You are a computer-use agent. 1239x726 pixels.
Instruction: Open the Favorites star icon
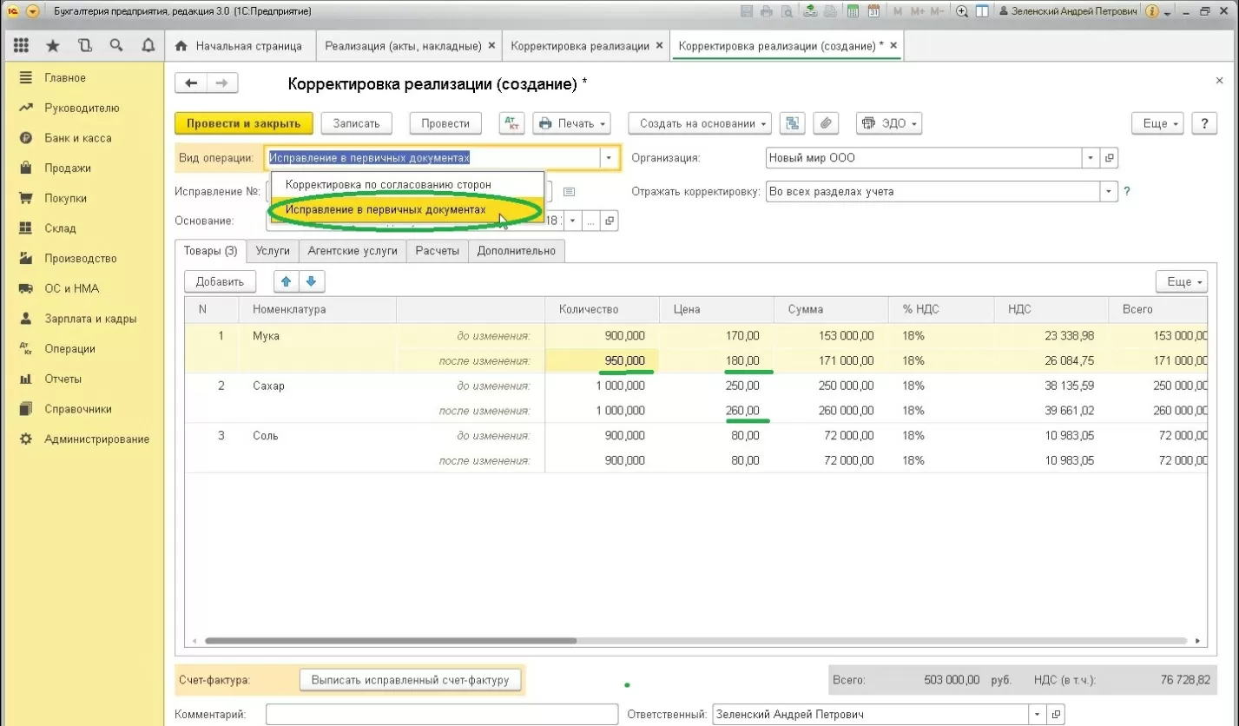tap(53, 45)
